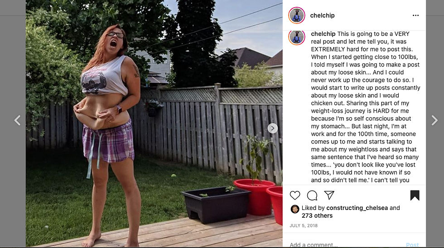Click the Post comment button
444x248 pixels.
412,245
